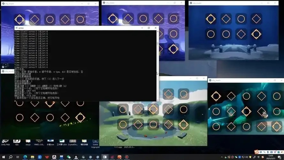Open the WPS Office taskbar icon
The image size is (284, 160).
click(47, 157)
